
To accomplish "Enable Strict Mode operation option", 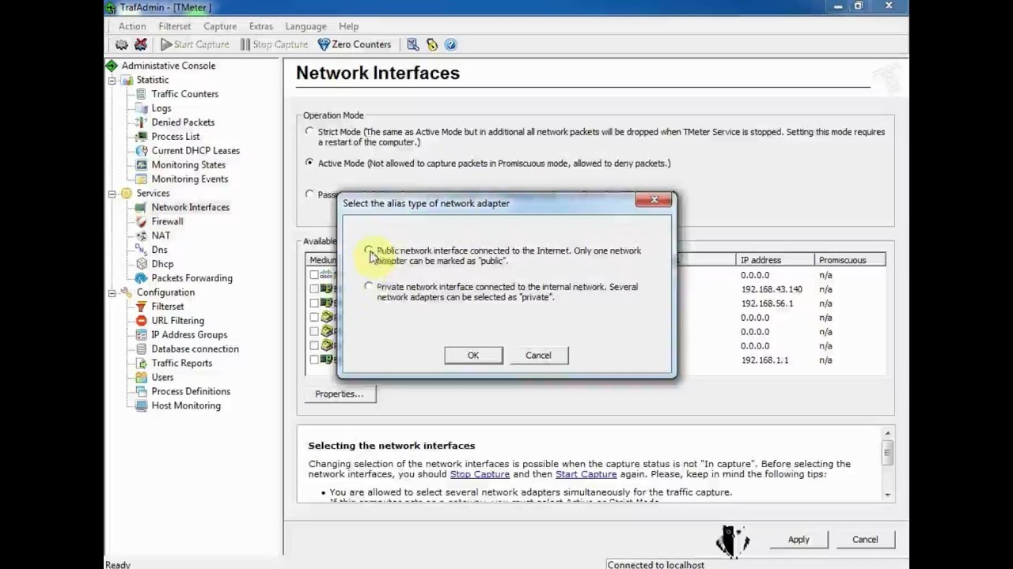I will (309, 132).
